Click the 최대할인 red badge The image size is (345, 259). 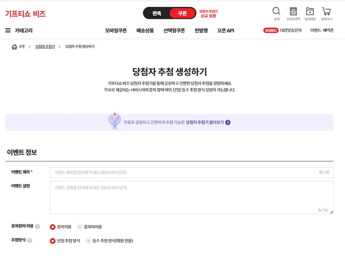(271, 30)
